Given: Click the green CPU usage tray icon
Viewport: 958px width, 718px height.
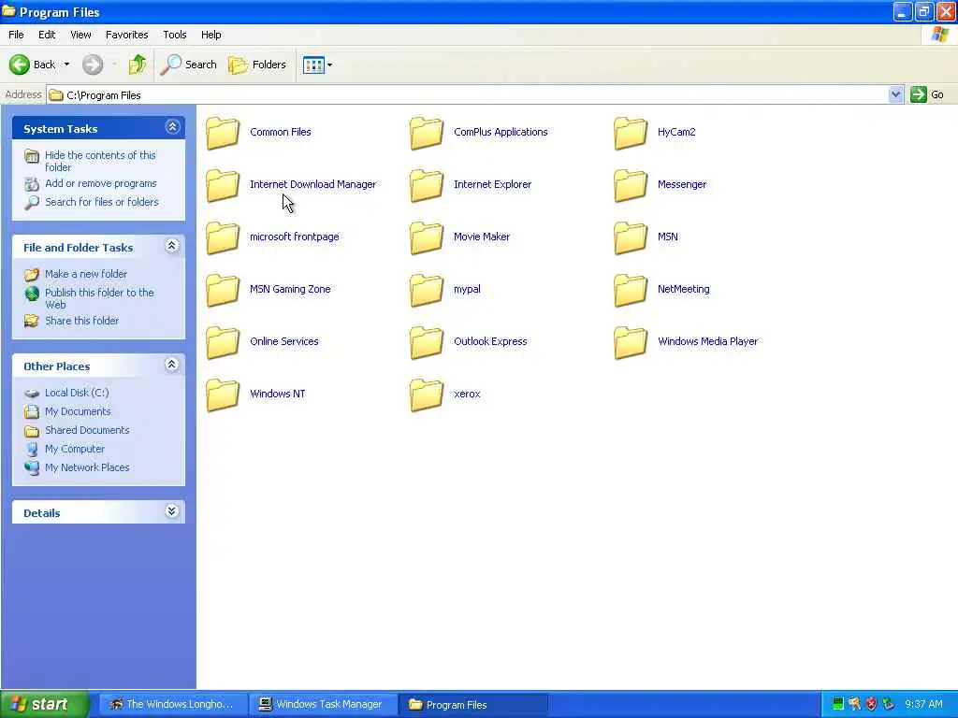Looking at the screenshot, I should coord(837,704).
